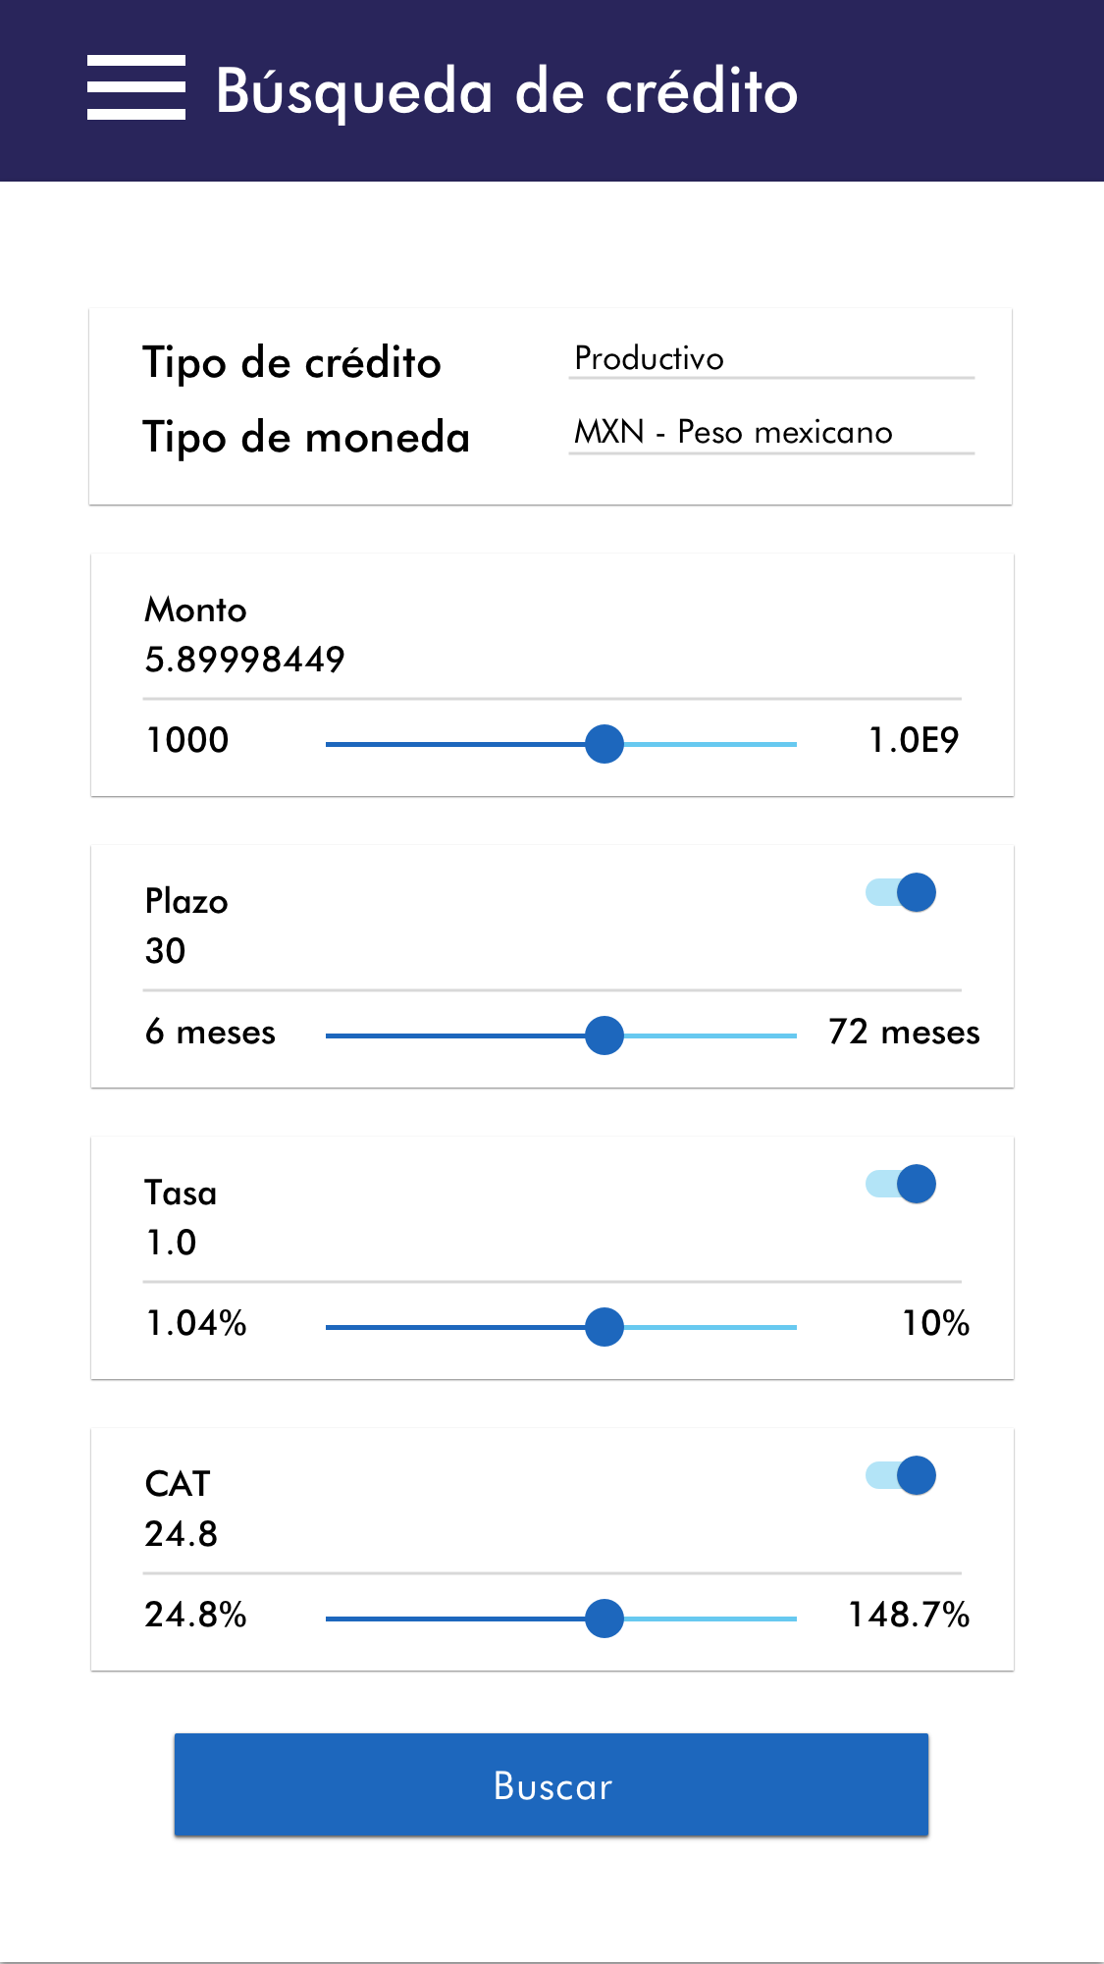
Task: Click the 72 meses maximum Plazo label
Action: (x=904, y=1033)
